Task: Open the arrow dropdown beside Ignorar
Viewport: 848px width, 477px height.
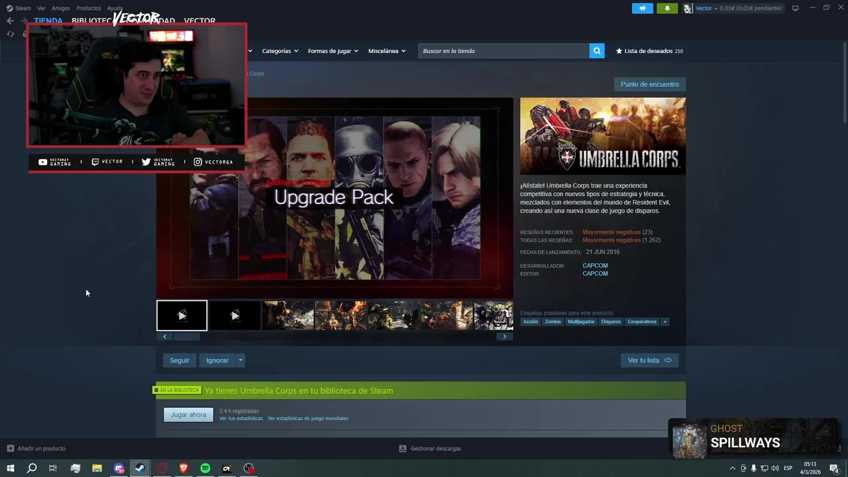Action: 240,360
